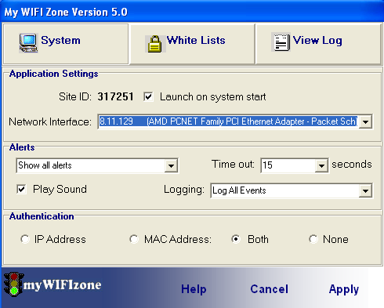Toggle the Play Sound checkbox
This screenshot has height=308, width=384.
[x=21, y=189]
